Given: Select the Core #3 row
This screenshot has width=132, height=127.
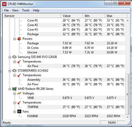Looking at the screenshot, I should [x=76, y=30].
